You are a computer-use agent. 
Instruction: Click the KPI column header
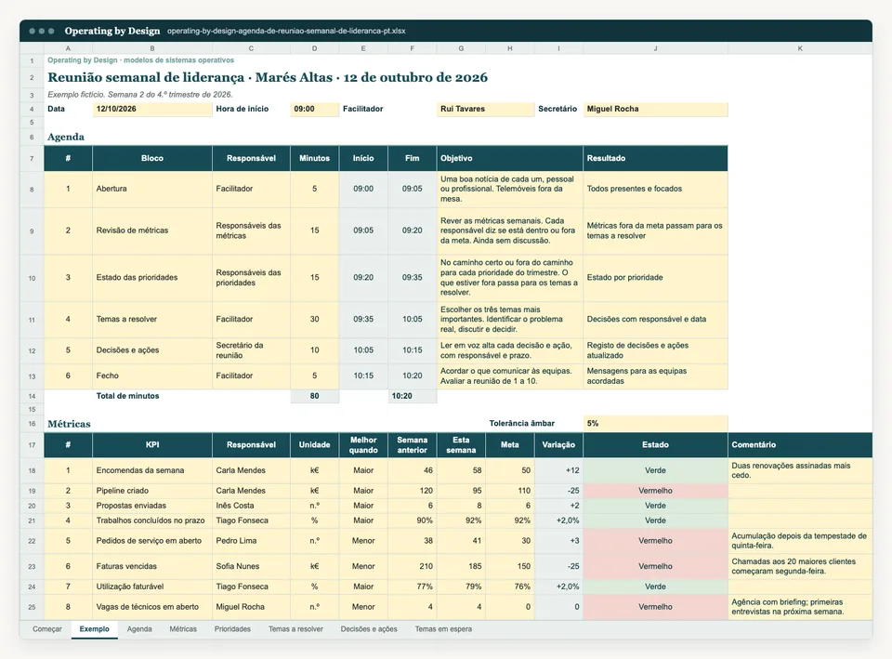(152, 445)
